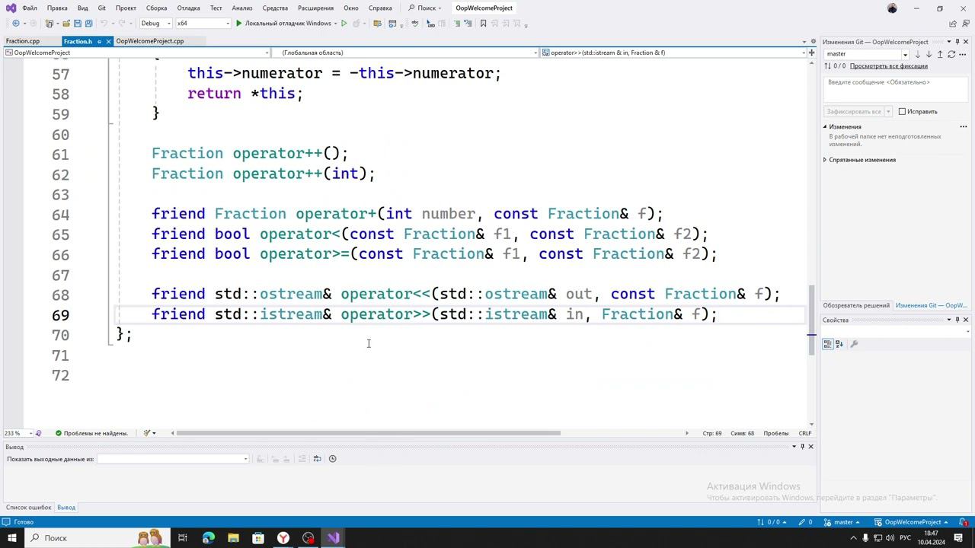Open the 233 % zoom level dropdown
975x548 pixels.
[18, 433]
